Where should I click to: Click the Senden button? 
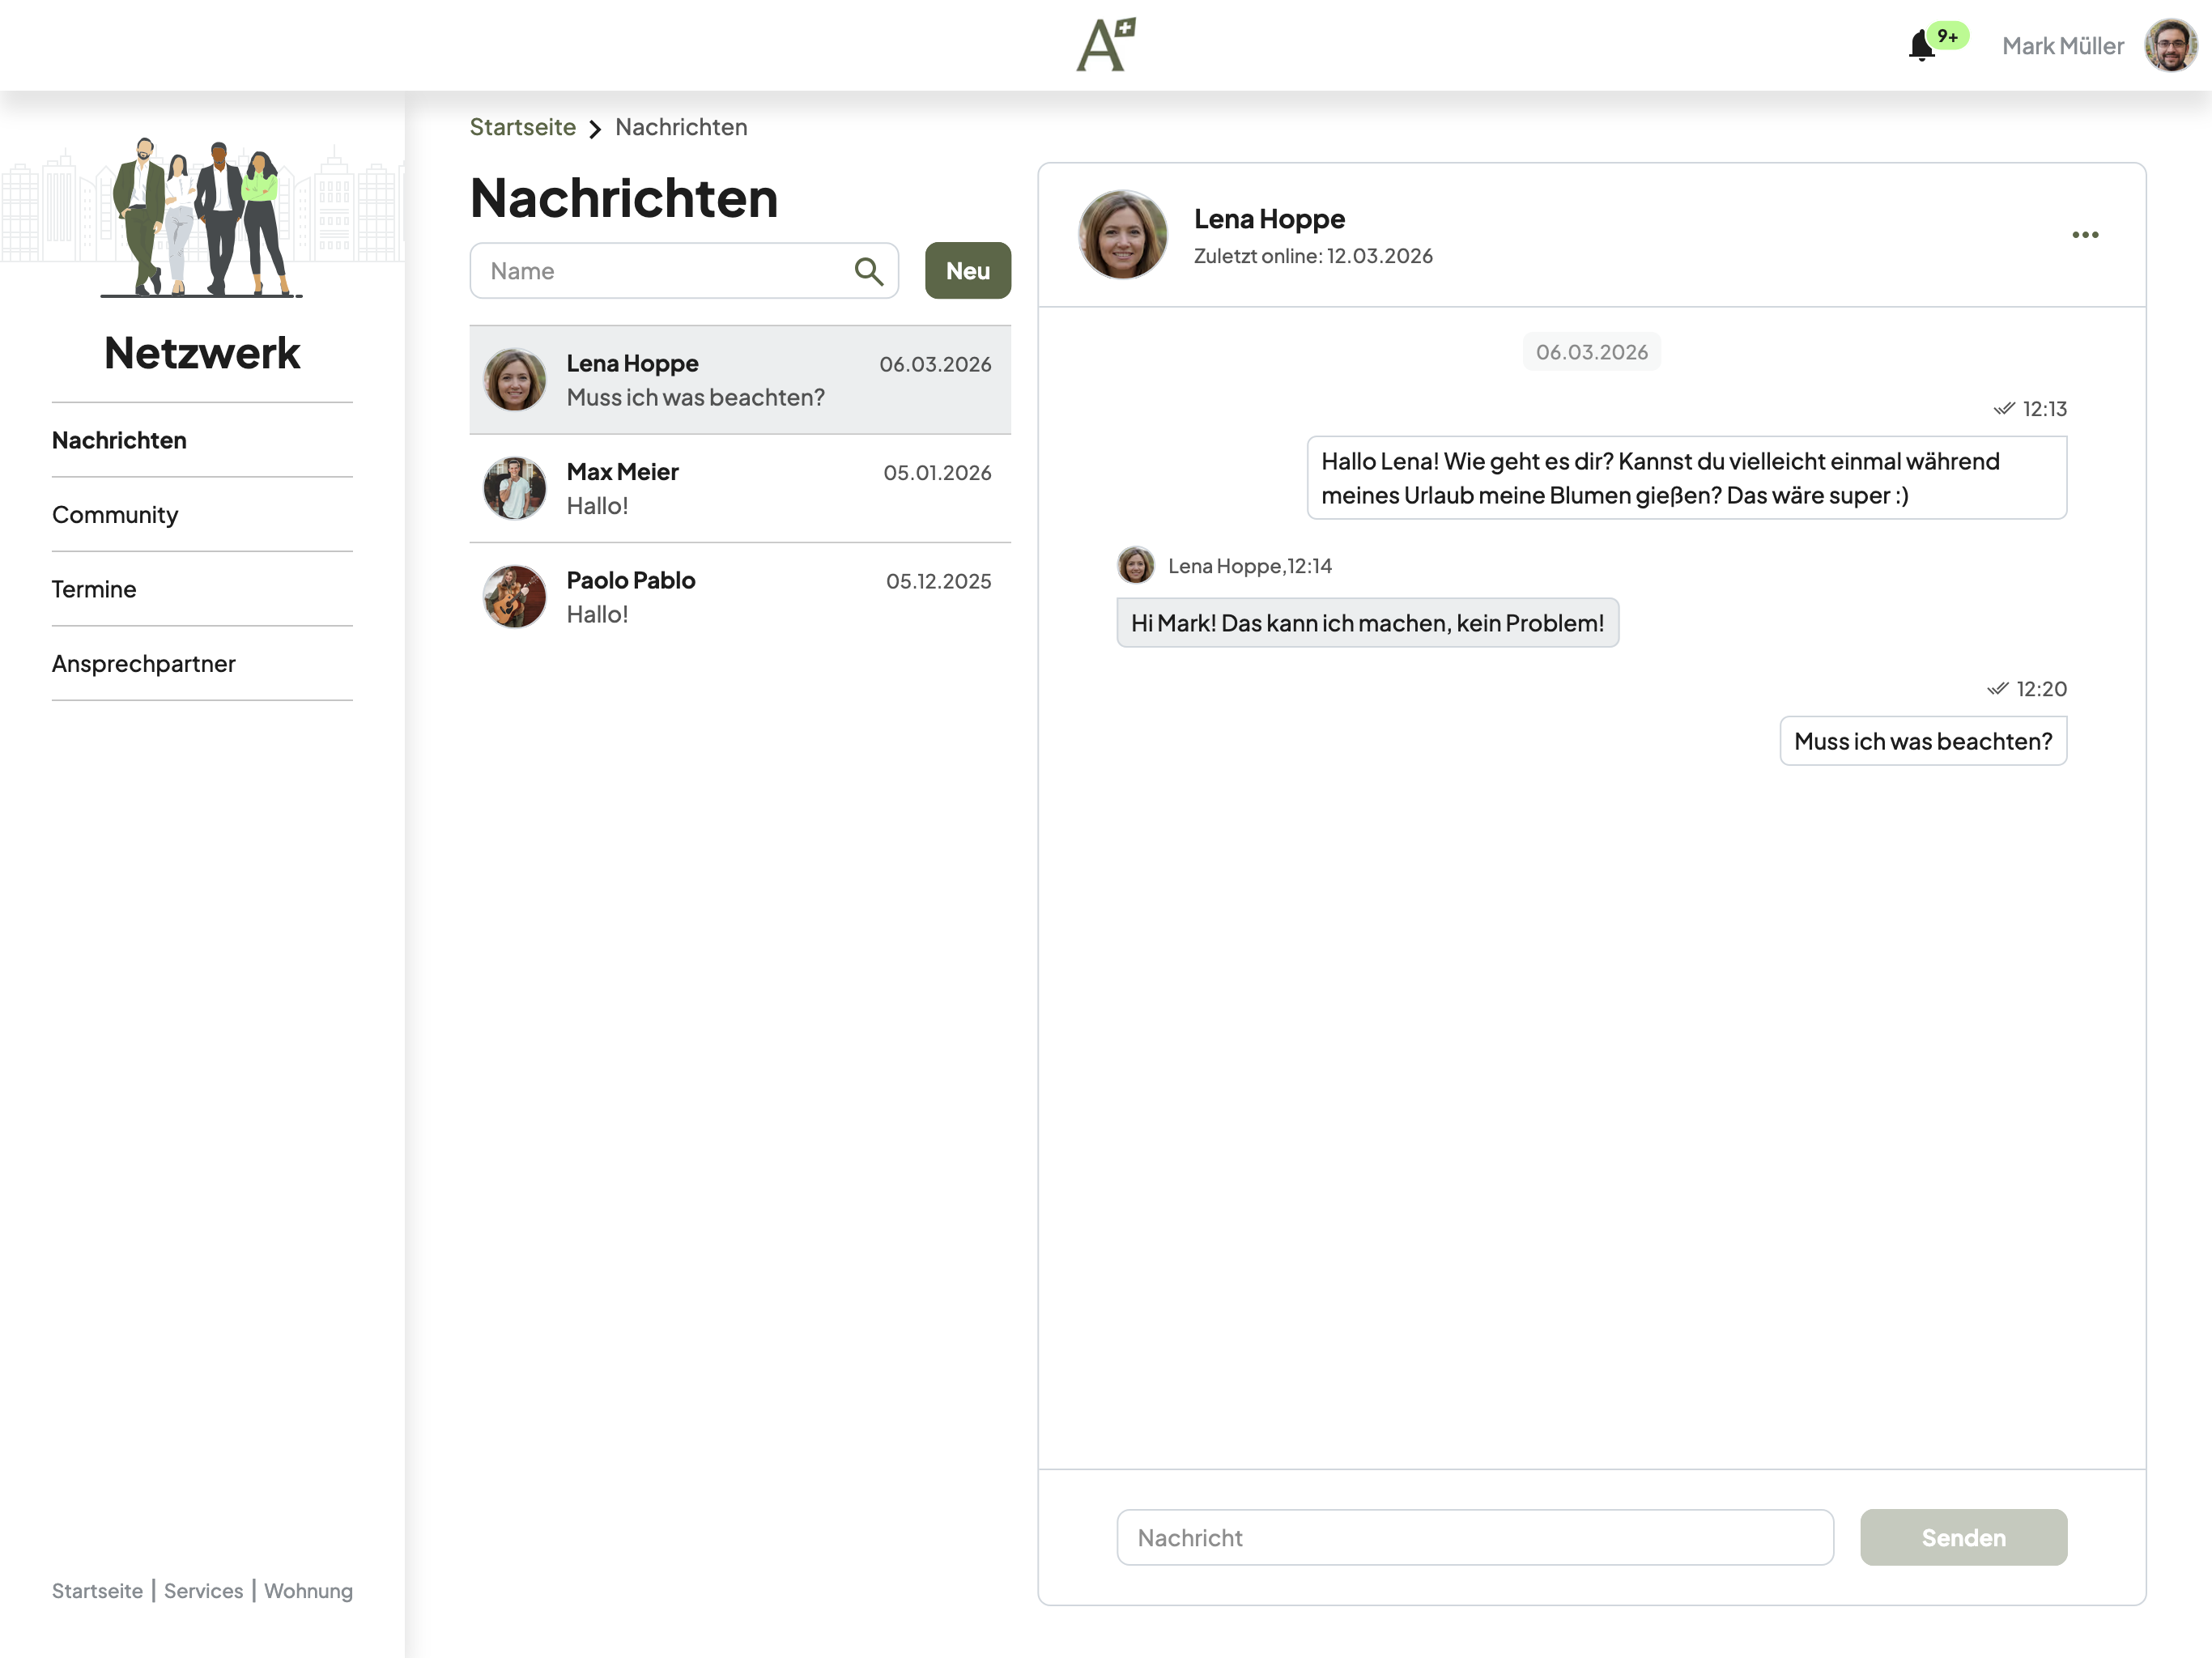pos(1963,1538)
